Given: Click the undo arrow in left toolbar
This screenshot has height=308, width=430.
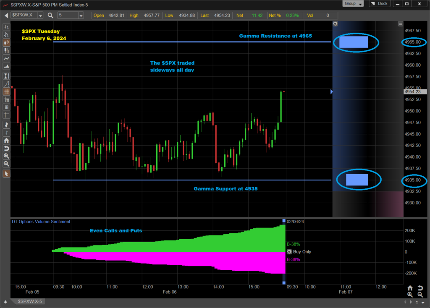Looking at the screenshot, I should tap(6, 148).
